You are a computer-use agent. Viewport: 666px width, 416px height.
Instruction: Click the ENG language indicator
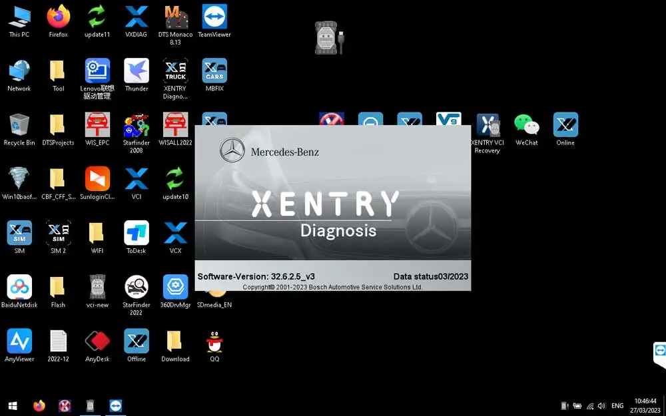coord(617,406)
